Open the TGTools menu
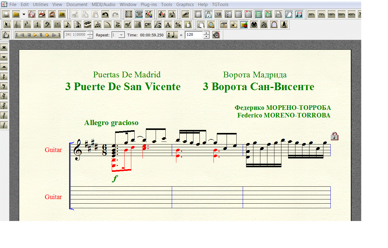 click(x=220, y=5)
